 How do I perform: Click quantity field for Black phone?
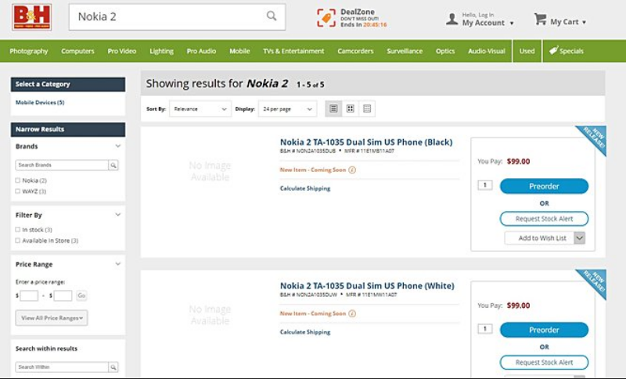pos(485,185)
